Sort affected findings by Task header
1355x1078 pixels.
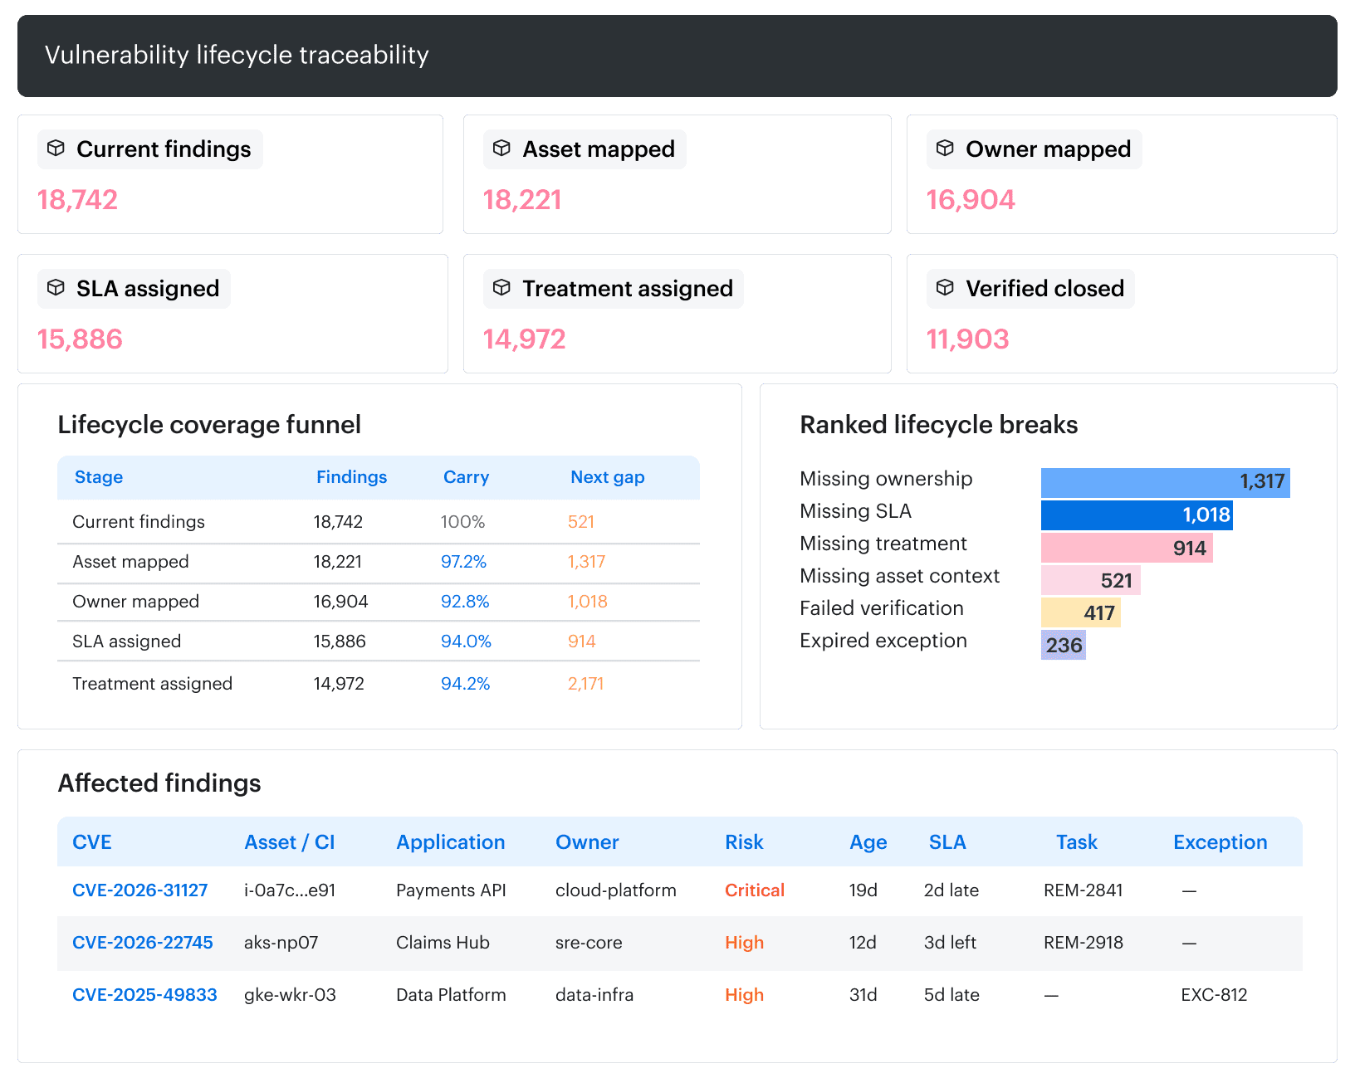1077,842
